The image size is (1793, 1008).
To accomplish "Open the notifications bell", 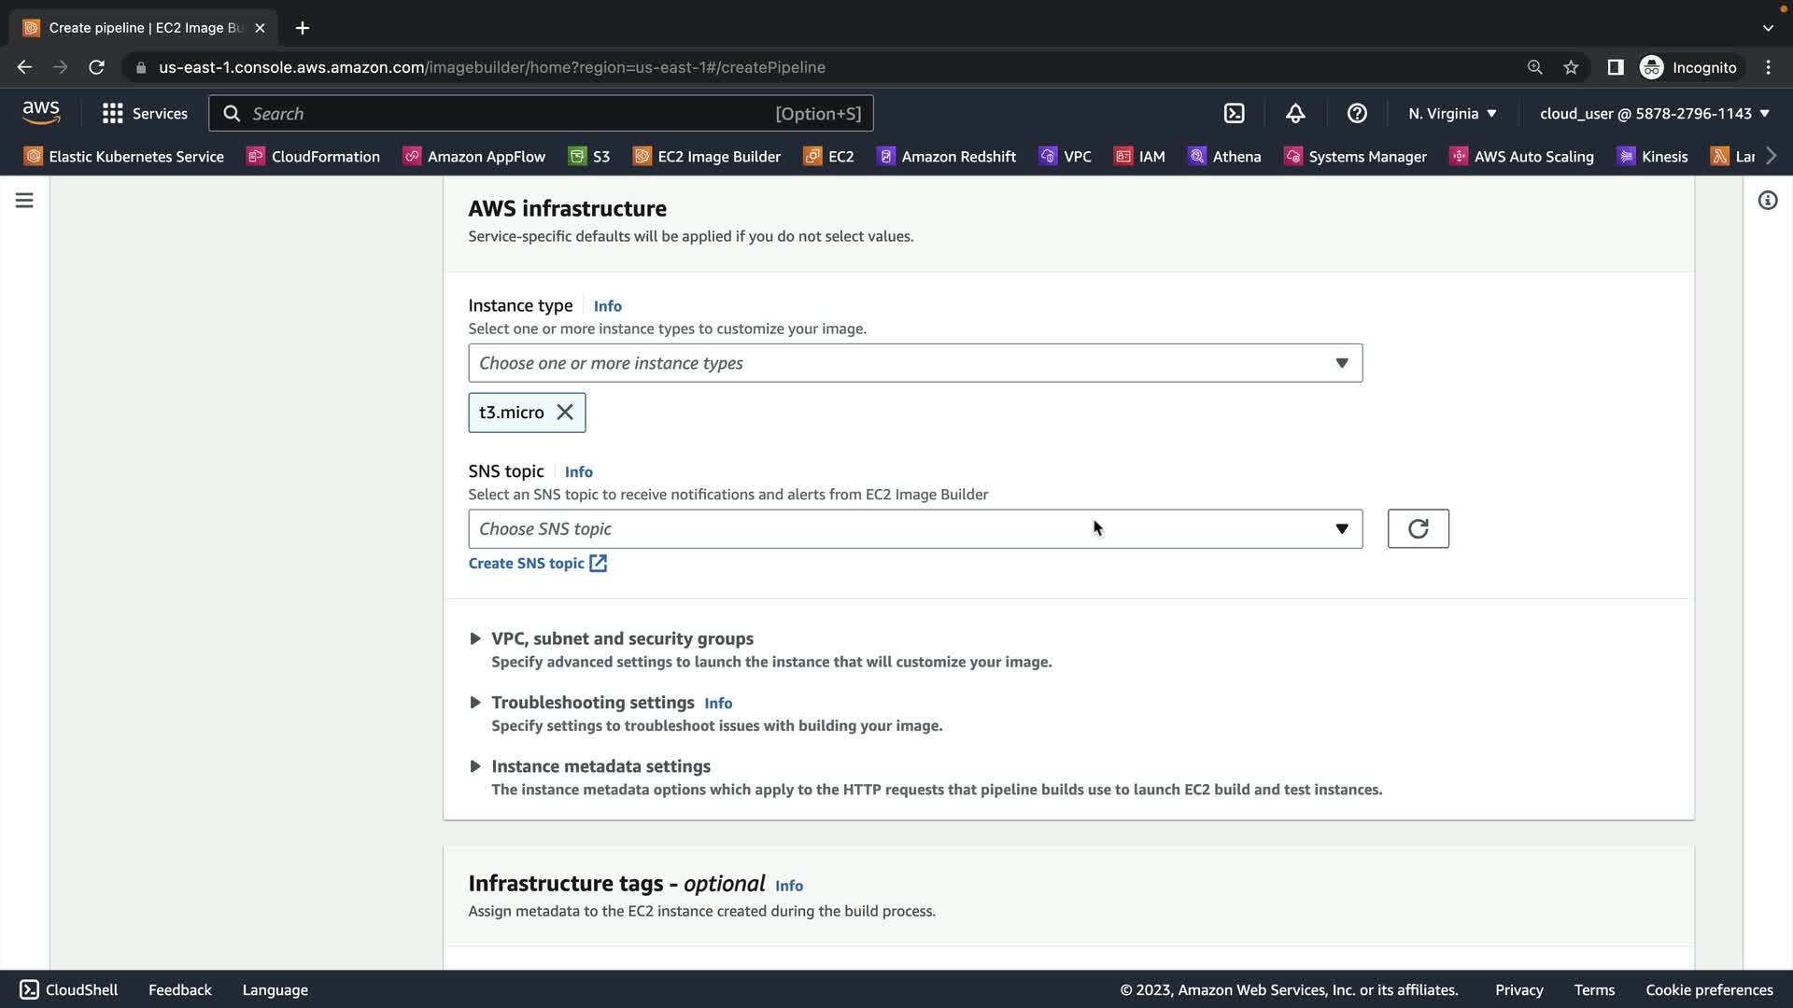I will [1295, 113].
